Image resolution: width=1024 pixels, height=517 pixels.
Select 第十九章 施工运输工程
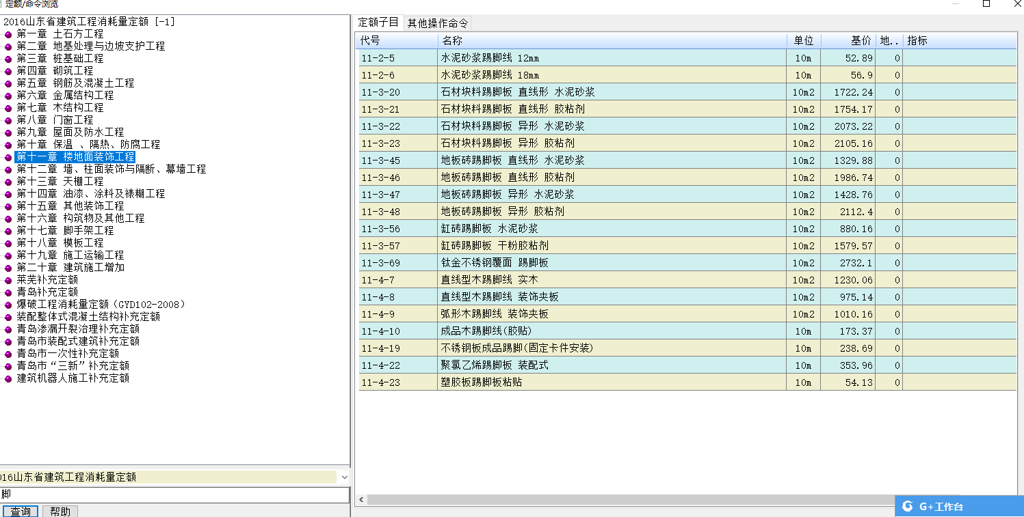[x=70, y=255]
